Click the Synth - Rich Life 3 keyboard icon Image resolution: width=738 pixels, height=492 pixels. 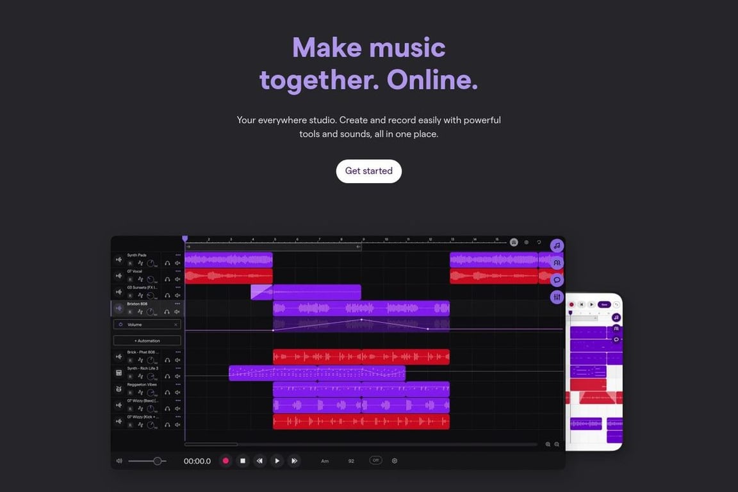coord(119,373)
